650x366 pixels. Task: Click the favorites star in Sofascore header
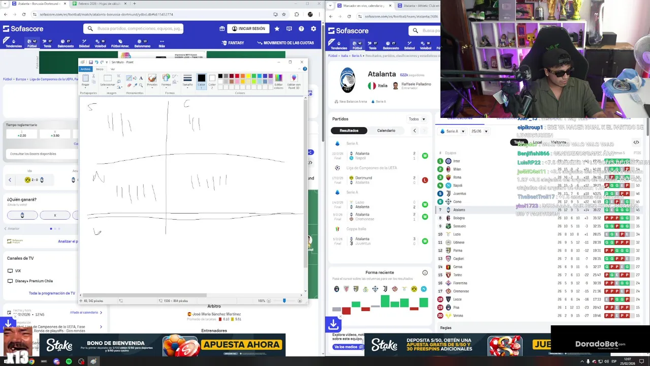coord(277,28)
